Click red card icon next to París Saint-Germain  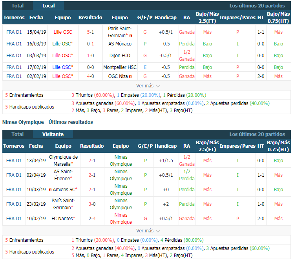coord(131,36)
